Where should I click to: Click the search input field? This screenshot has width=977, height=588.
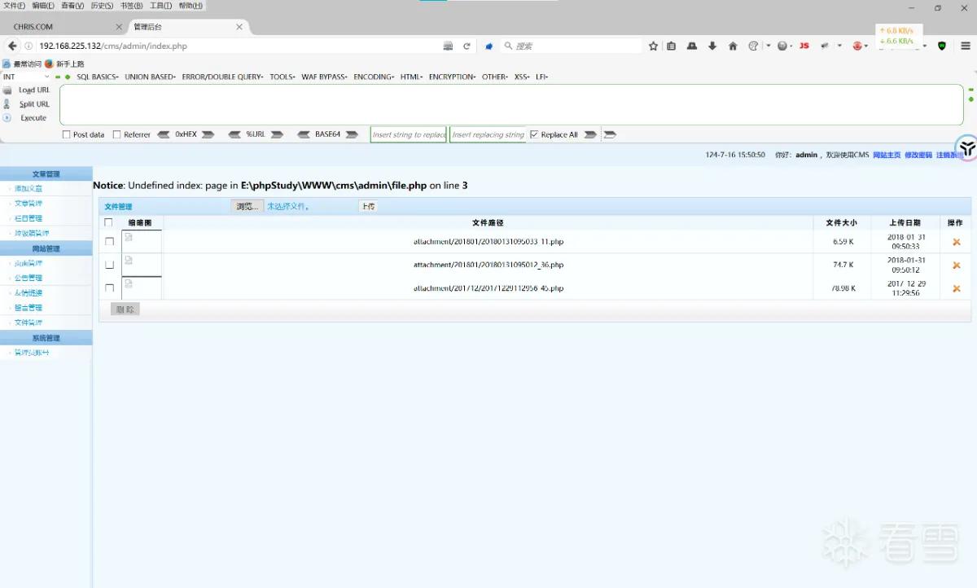pyautogui.click(x=572, y=46)
